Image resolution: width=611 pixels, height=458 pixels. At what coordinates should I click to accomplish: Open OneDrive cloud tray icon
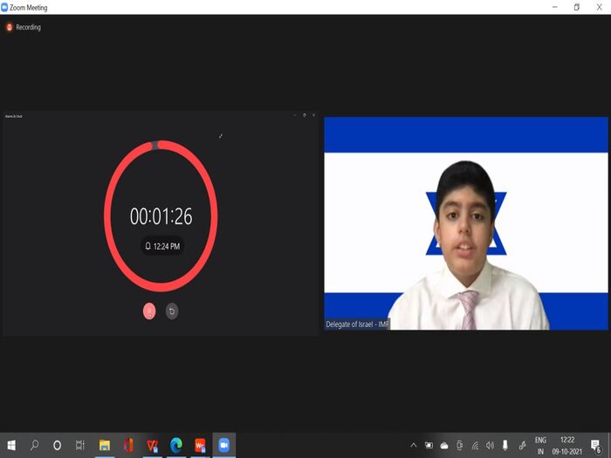pos(444,446)
